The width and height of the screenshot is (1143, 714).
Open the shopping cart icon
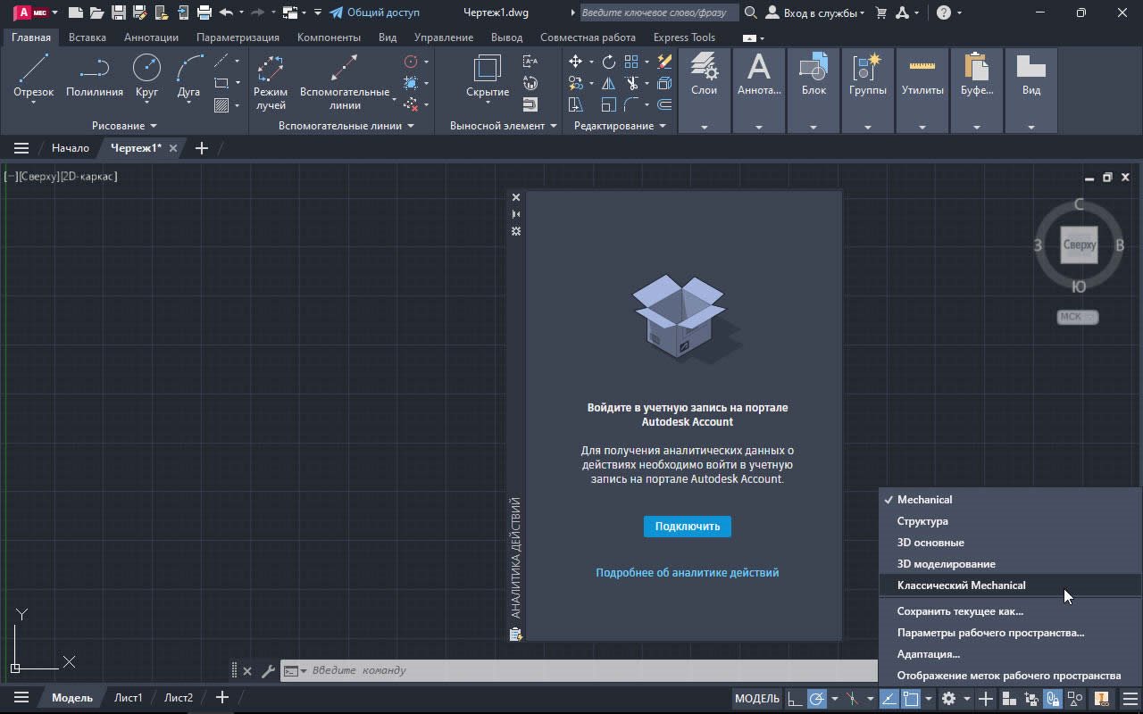point(881,12)
